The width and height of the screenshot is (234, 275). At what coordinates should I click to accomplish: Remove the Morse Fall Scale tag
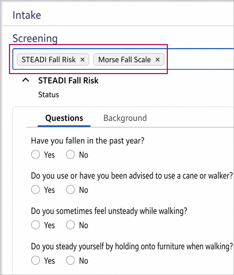click(157, 60)
